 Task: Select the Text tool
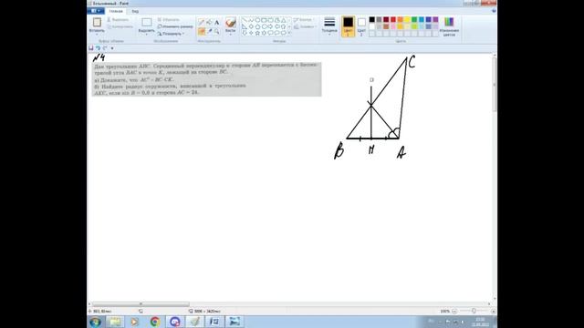217,22
